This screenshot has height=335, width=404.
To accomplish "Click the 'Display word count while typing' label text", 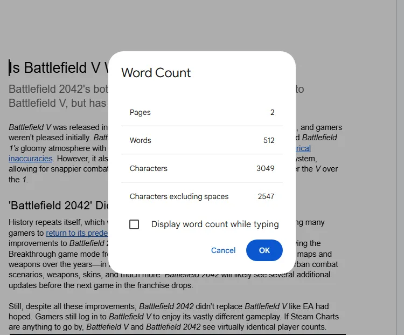I will click(x=215, y=224).
